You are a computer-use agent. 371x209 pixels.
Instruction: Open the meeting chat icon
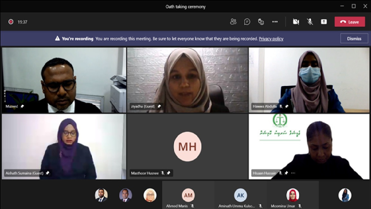[247, 22]
